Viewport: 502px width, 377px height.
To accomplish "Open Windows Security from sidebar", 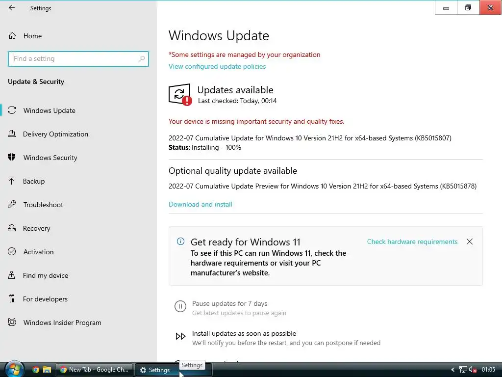I will coord(50,158).
